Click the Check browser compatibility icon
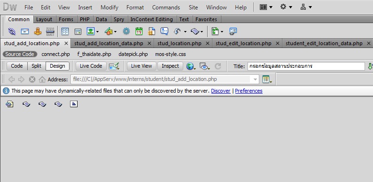 114,66
